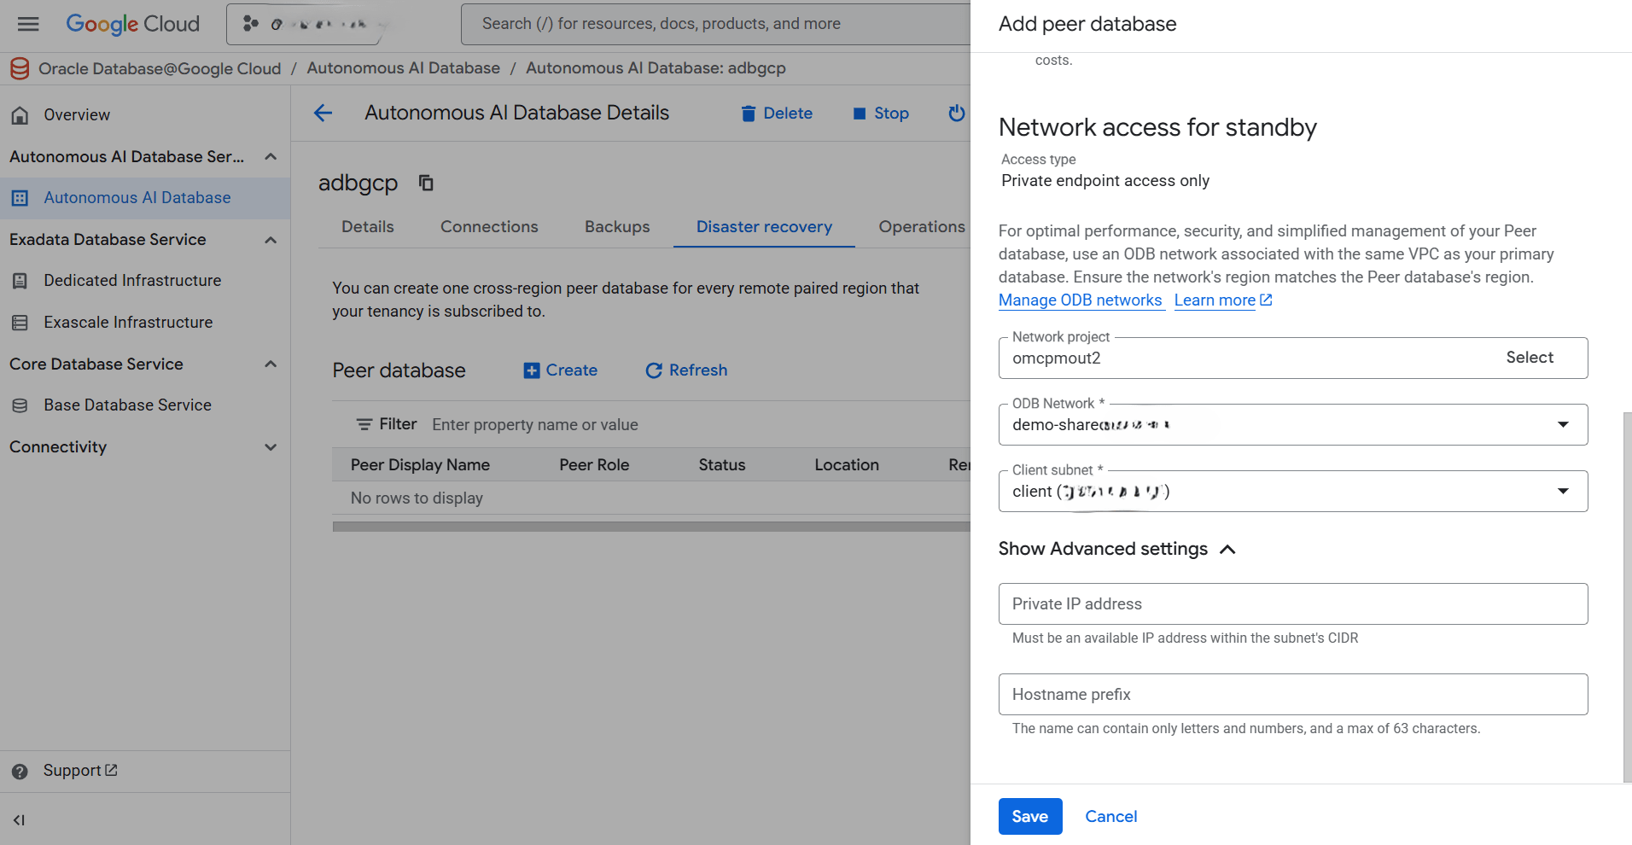Open the ODB Network dropdown

coord(1563,423)
